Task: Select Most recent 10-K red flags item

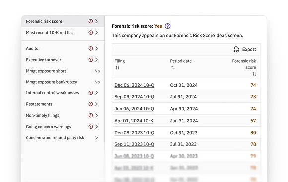Action: coord(63,33)
